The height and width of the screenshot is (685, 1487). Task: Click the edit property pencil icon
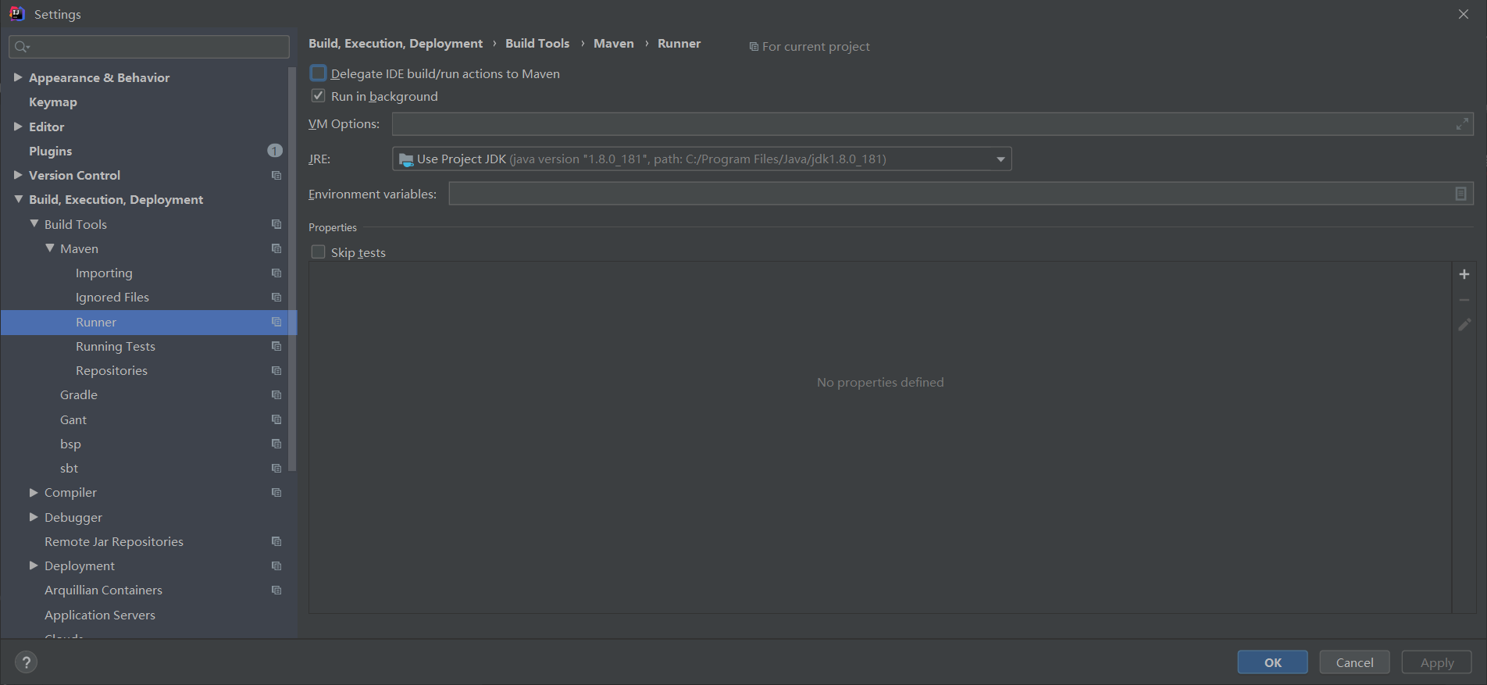point(1464,324)
